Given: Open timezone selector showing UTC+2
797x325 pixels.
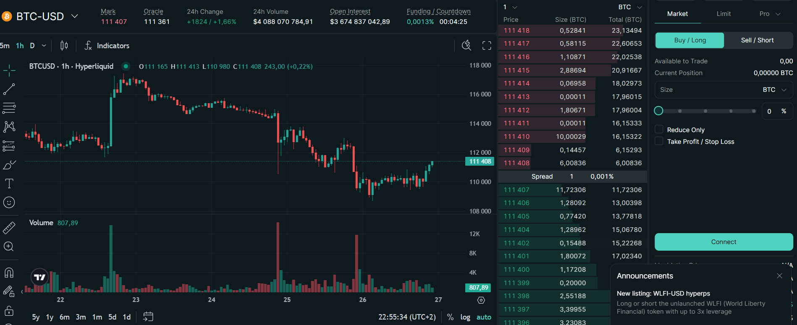Looking at the screenshot, I should tap(407, 317).
